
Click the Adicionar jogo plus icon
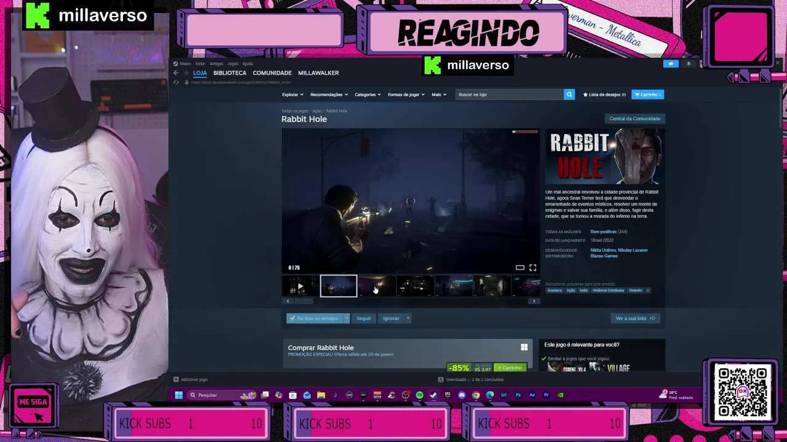(x=176, y=379)
